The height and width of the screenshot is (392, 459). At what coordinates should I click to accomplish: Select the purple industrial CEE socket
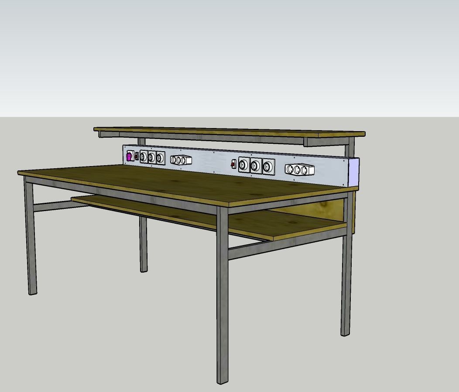point(129,156)
